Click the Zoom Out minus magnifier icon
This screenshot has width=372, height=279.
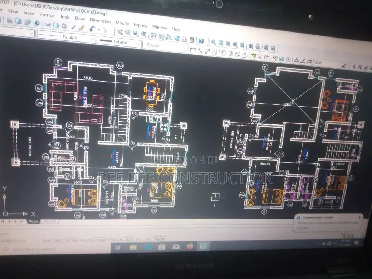258,47
